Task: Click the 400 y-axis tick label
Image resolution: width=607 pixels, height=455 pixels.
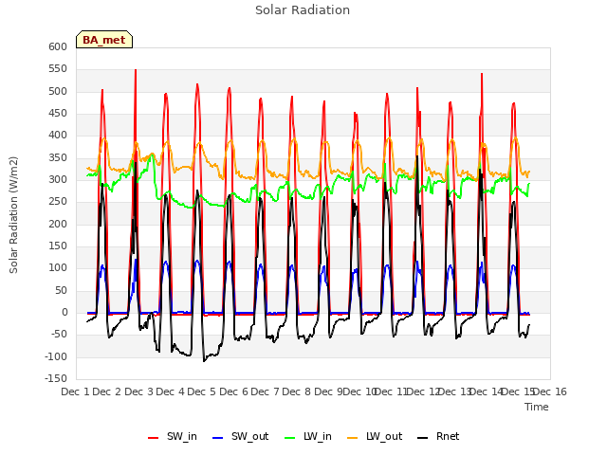Action: point(58,135)
